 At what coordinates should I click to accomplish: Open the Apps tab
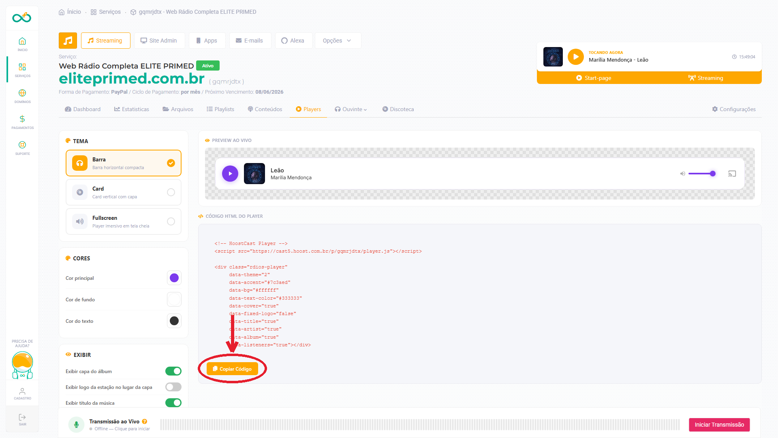(x=207, y=41)
